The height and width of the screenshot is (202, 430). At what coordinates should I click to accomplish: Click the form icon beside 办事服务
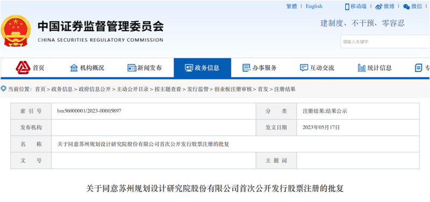click(247, 68)
